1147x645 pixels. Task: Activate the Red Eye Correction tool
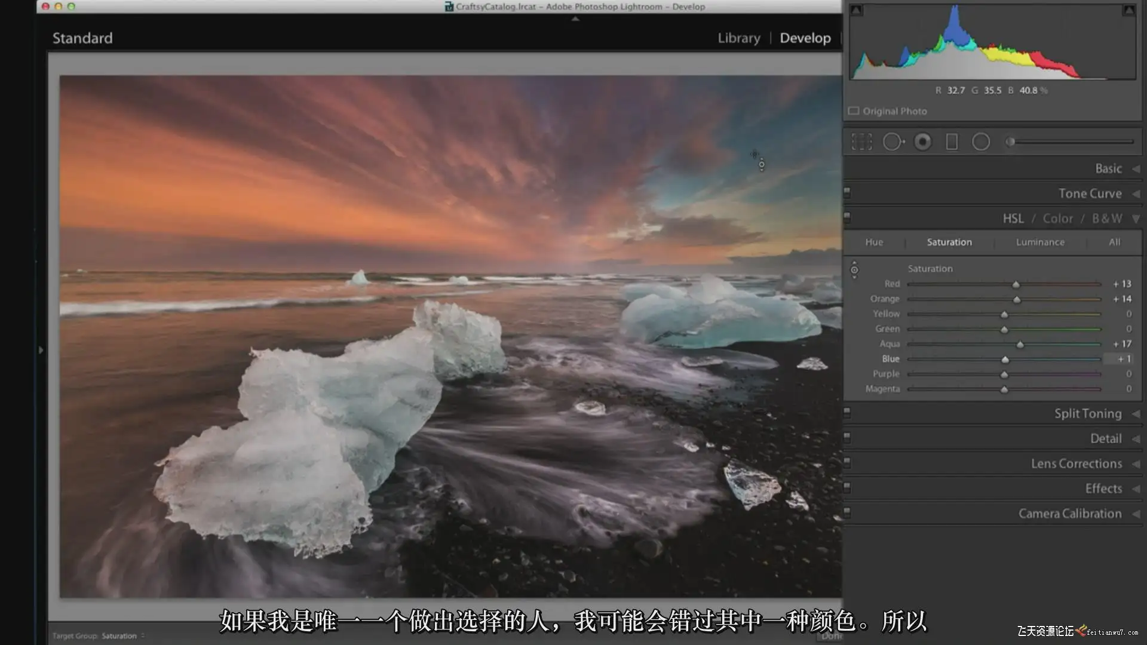point(922,142)
